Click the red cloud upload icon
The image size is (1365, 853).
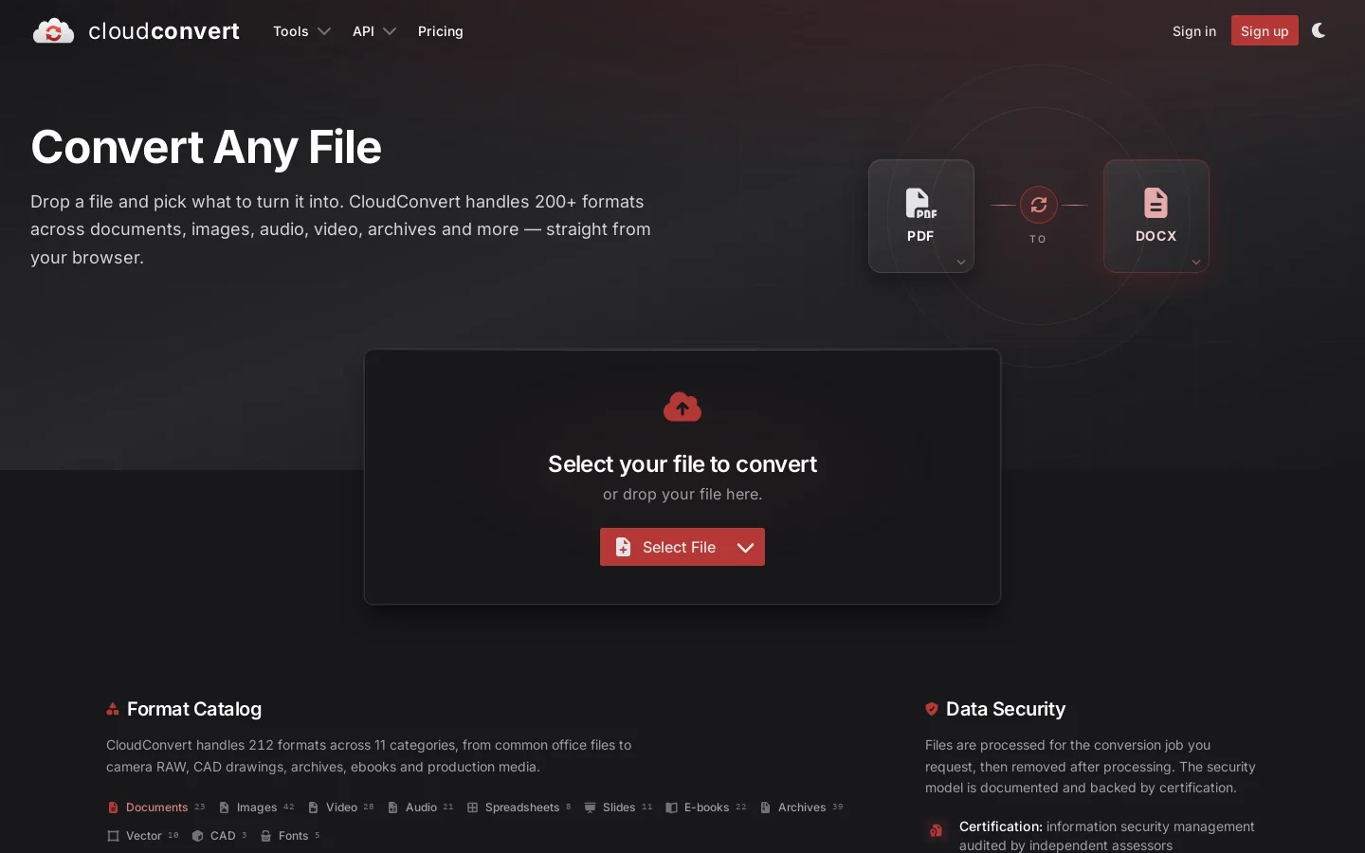682,407
